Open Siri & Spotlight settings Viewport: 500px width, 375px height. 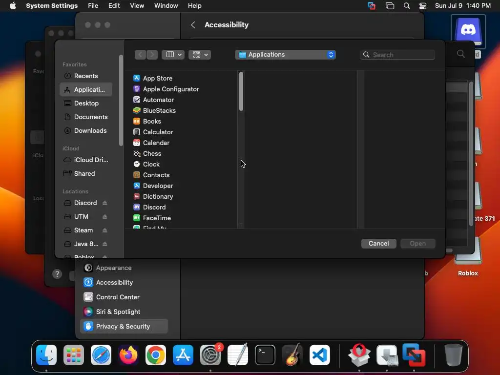tap(124, 312)
